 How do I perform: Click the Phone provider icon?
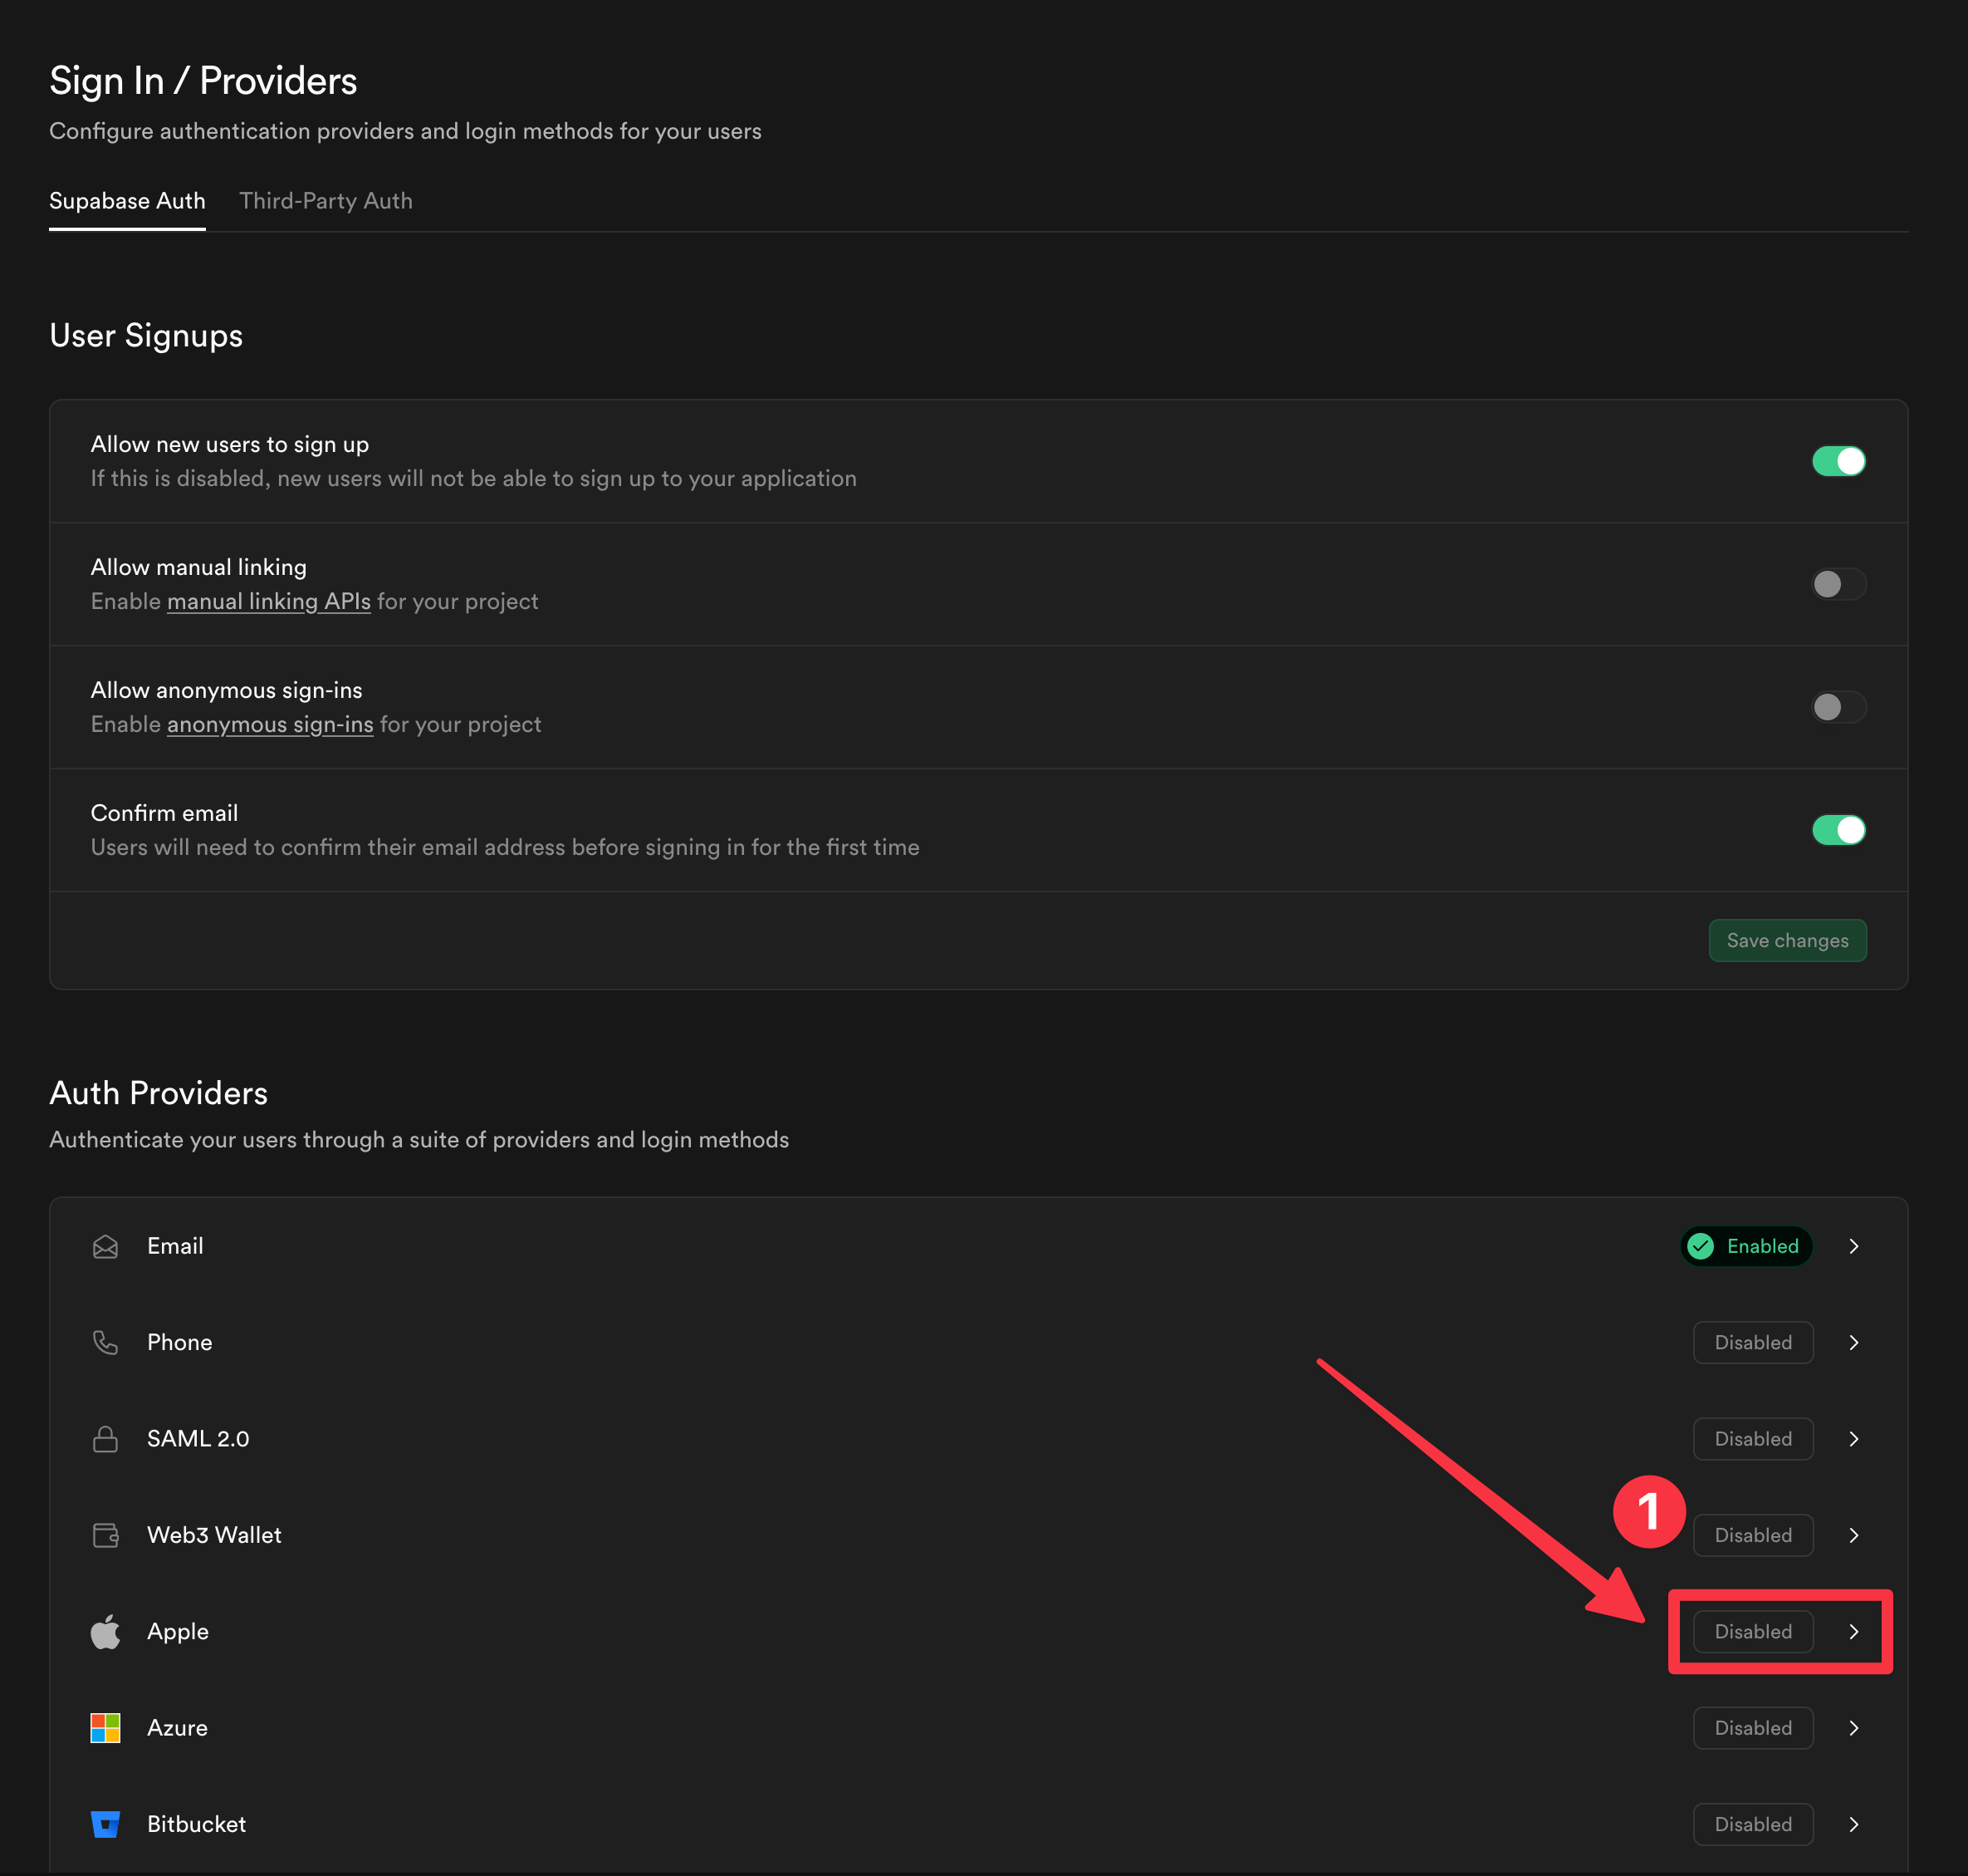(x=105, y=1342)
